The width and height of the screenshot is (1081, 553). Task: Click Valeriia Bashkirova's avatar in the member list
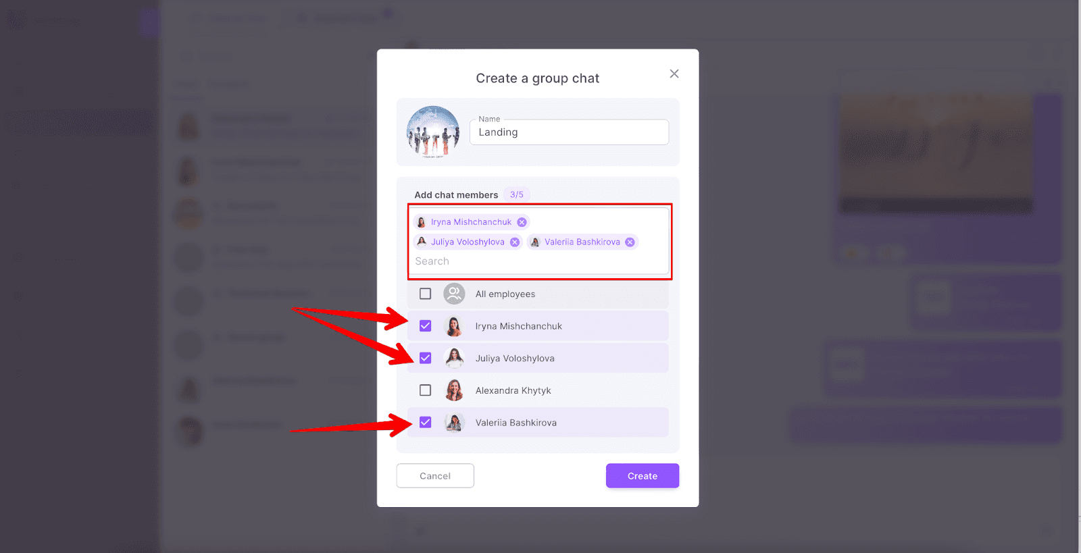pos(454,423)
